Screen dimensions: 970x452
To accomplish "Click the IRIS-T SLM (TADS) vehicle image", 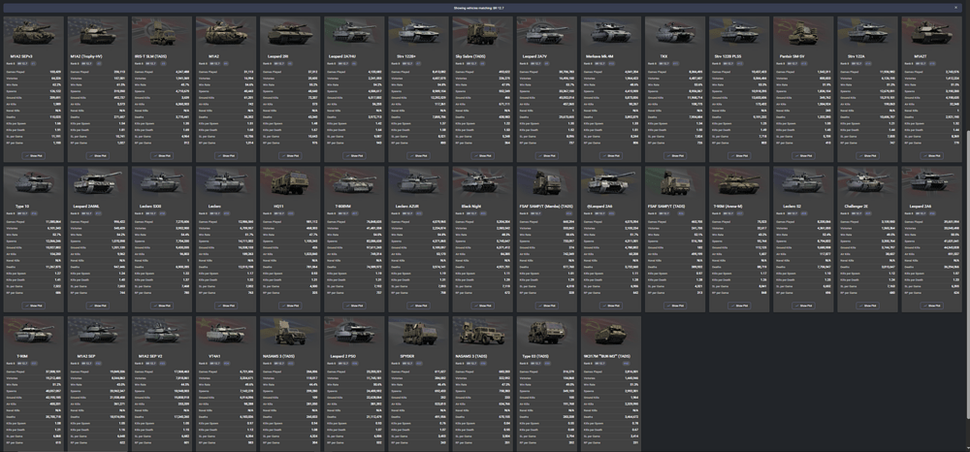I will coord(161,33).
